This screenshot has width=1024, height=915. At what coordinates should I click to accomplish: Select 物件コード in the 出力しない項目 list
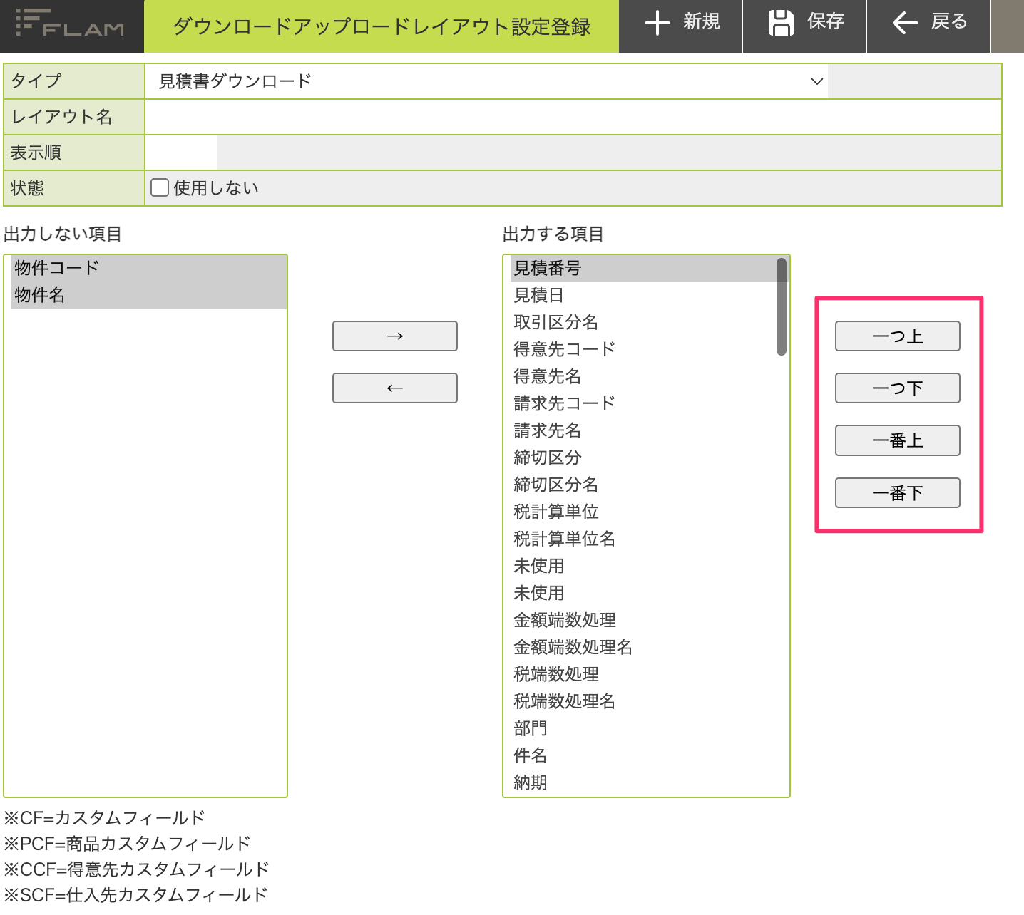[149, 268]
